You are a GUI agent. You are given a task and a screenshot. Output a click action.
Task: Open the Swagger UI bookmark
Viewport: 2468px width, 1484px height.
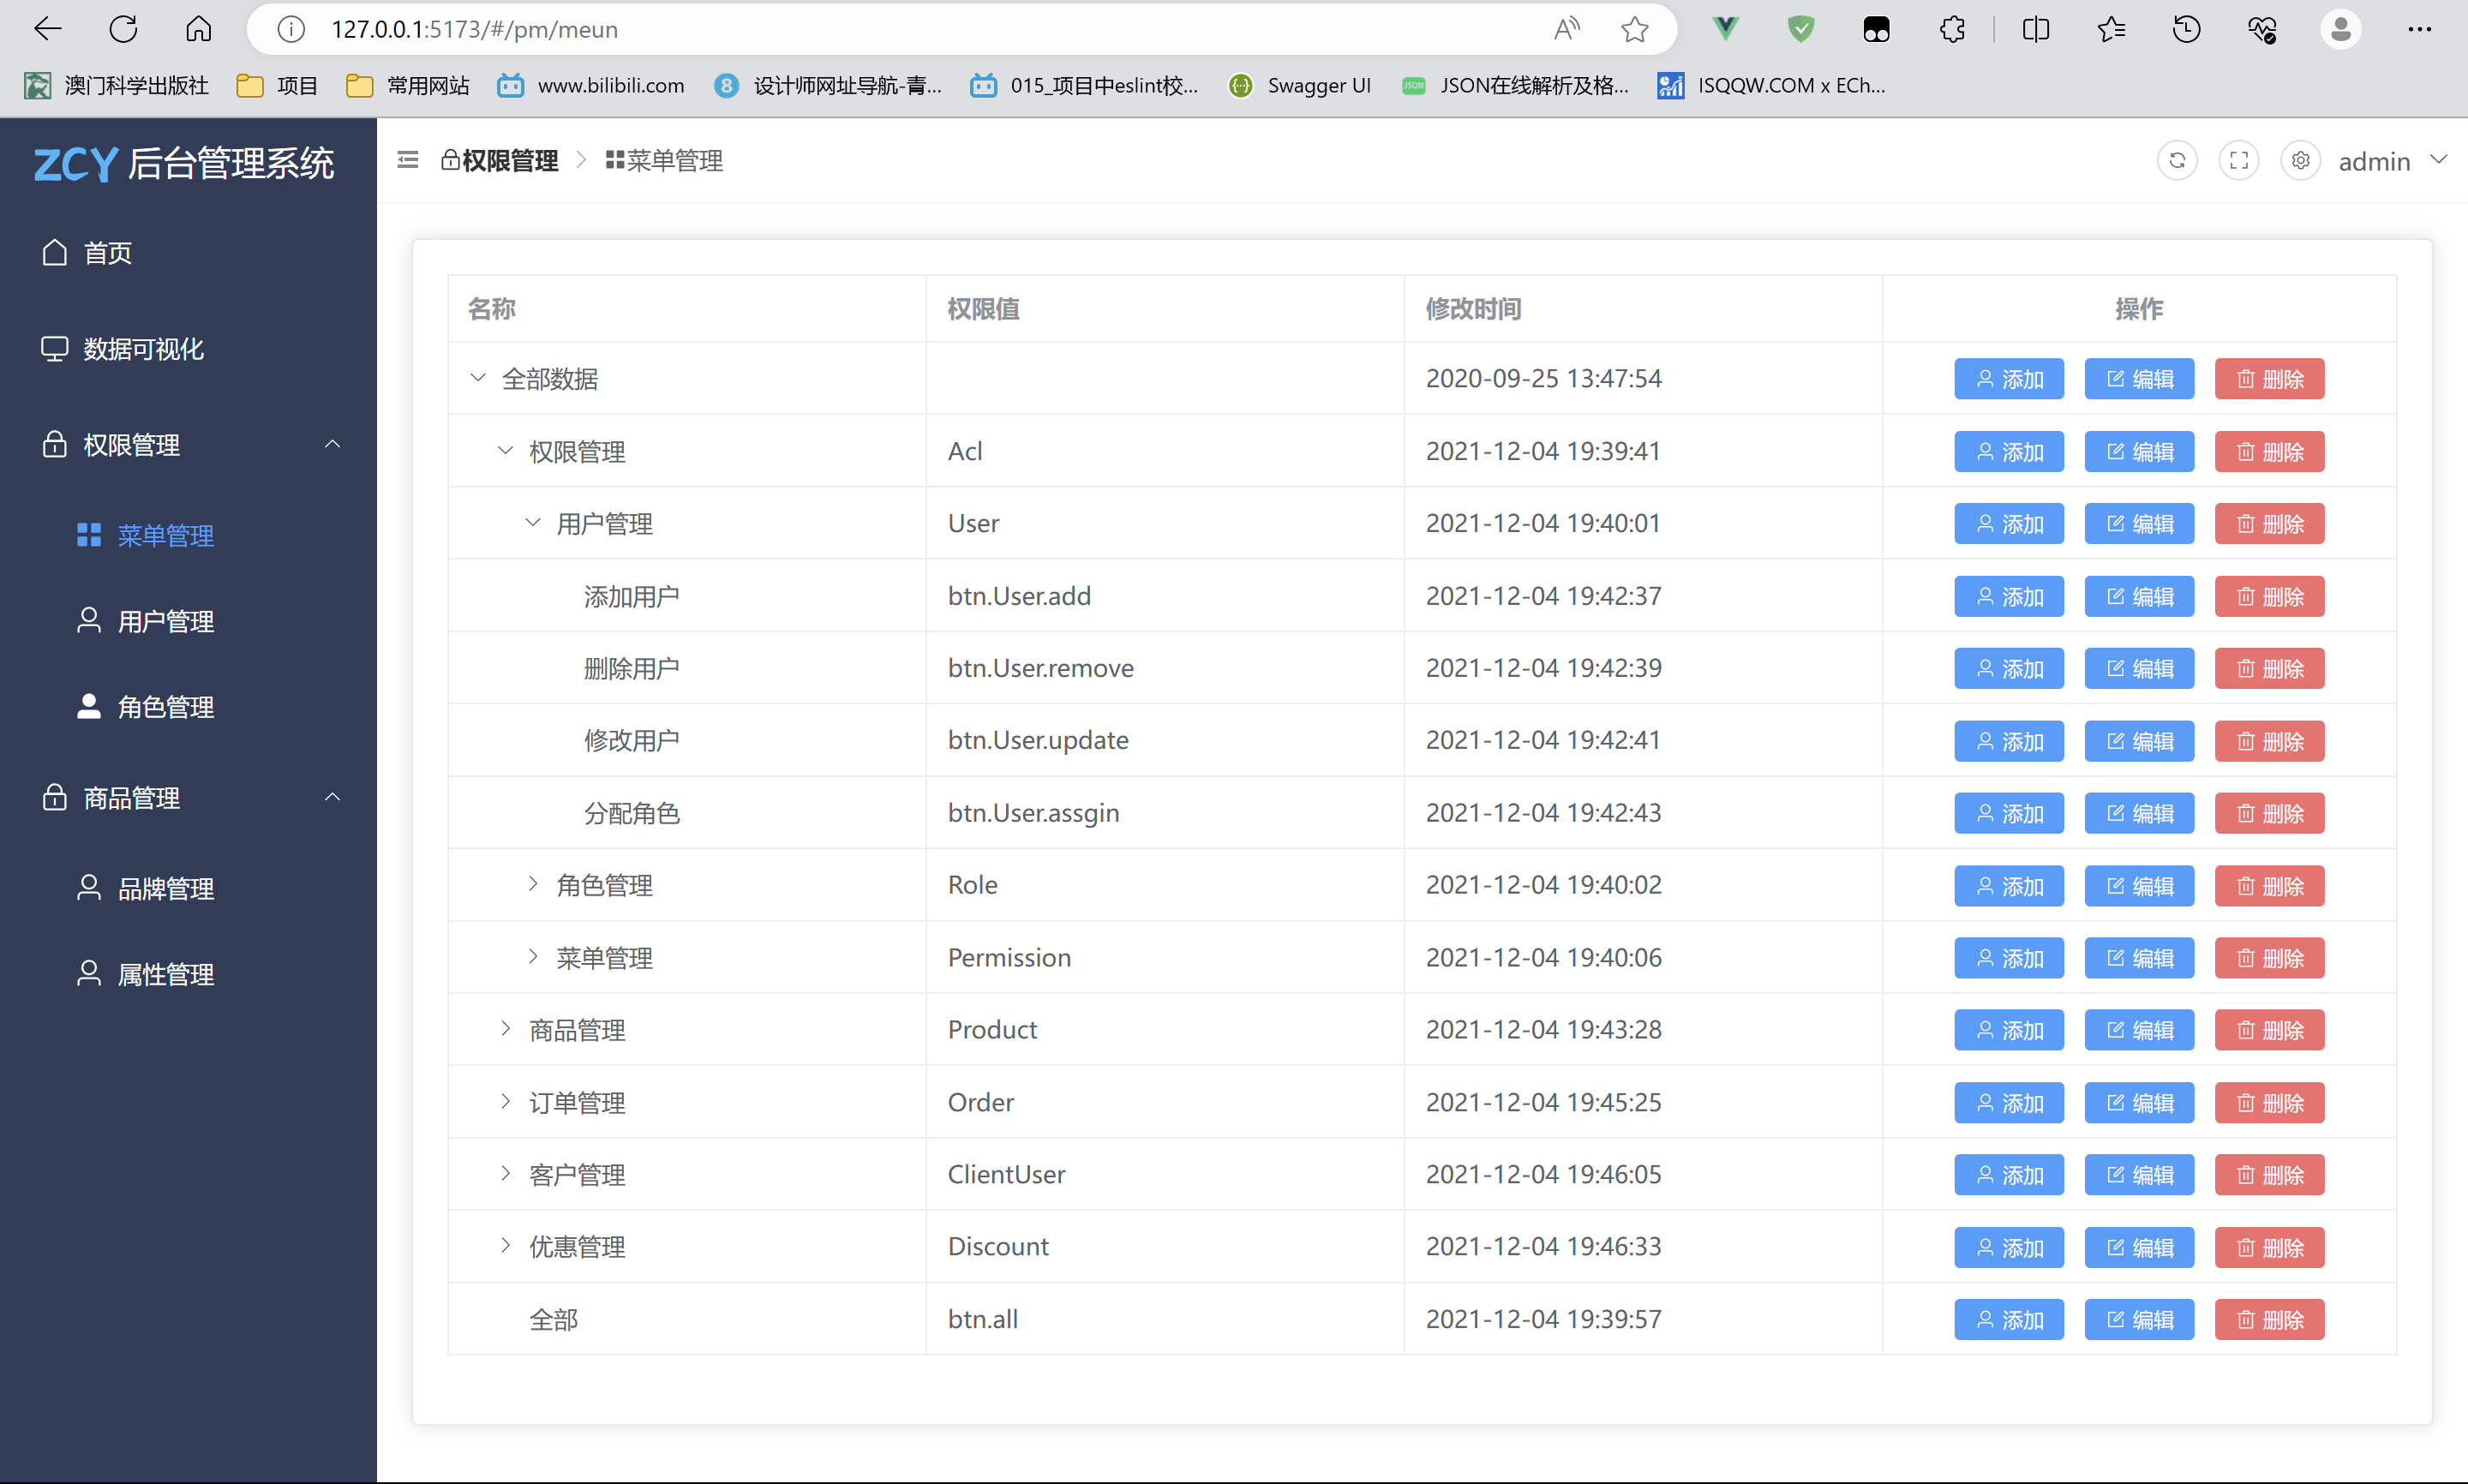1300,86
